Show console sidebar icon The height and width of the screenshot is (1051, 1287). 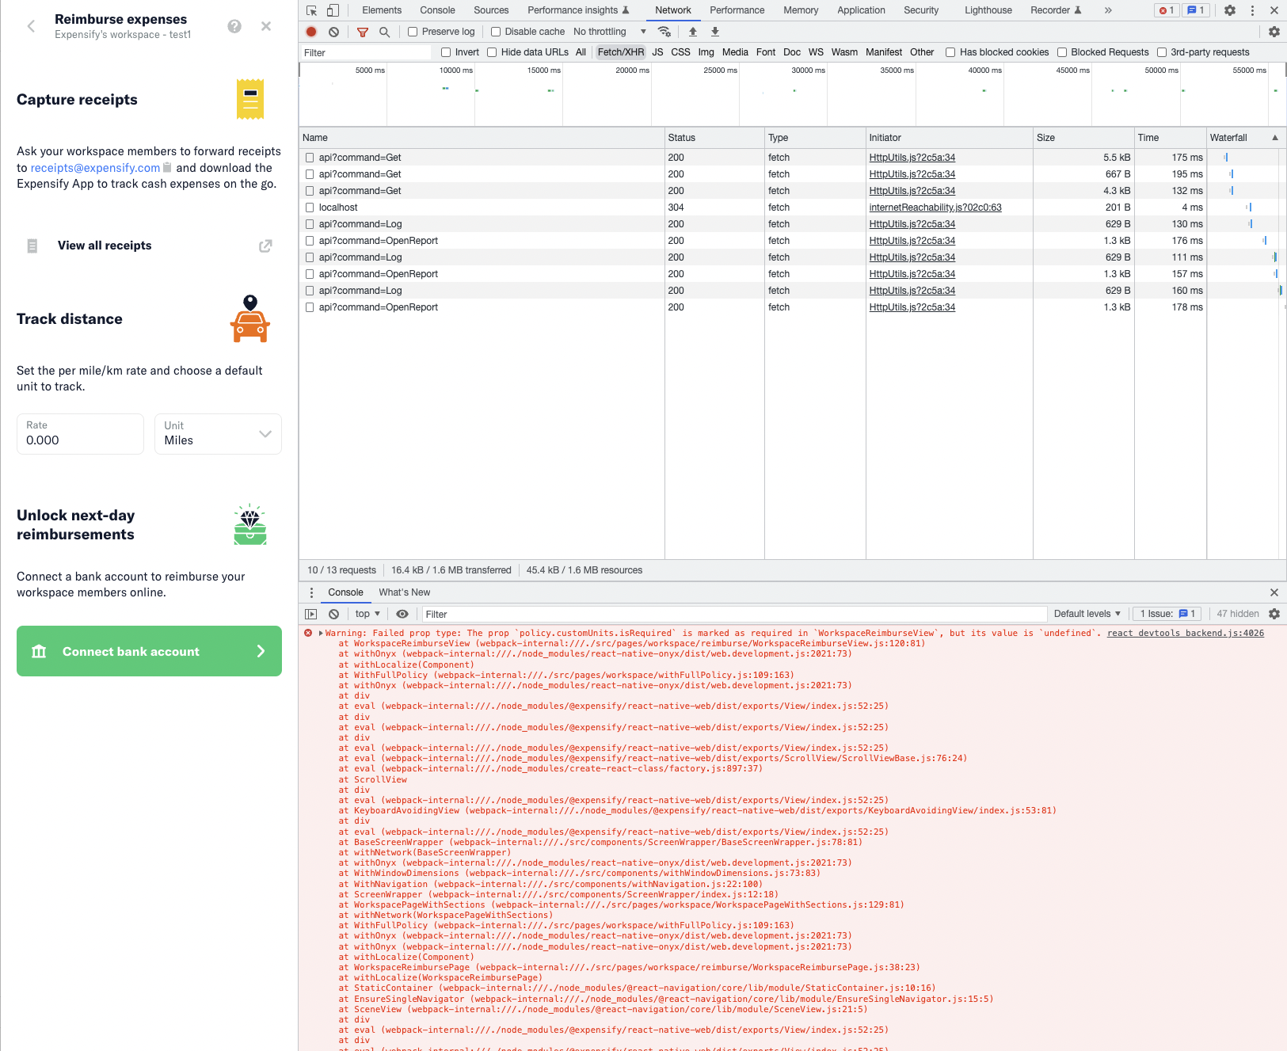tap(311, 614)
